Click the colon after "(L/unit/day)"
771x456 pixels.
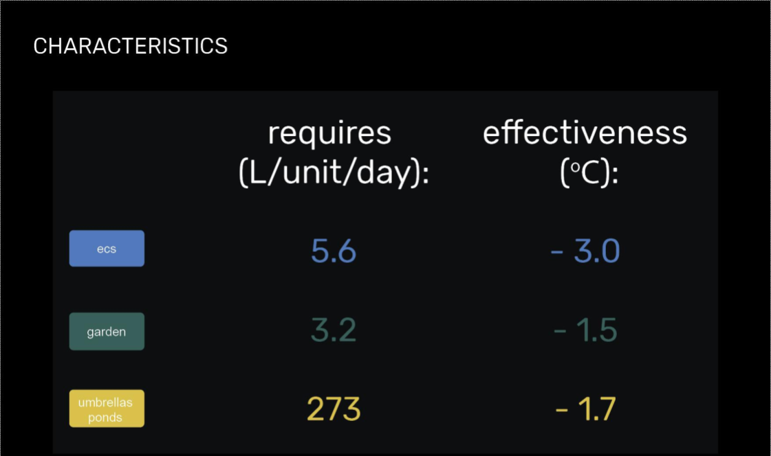(x=425, y=176)
